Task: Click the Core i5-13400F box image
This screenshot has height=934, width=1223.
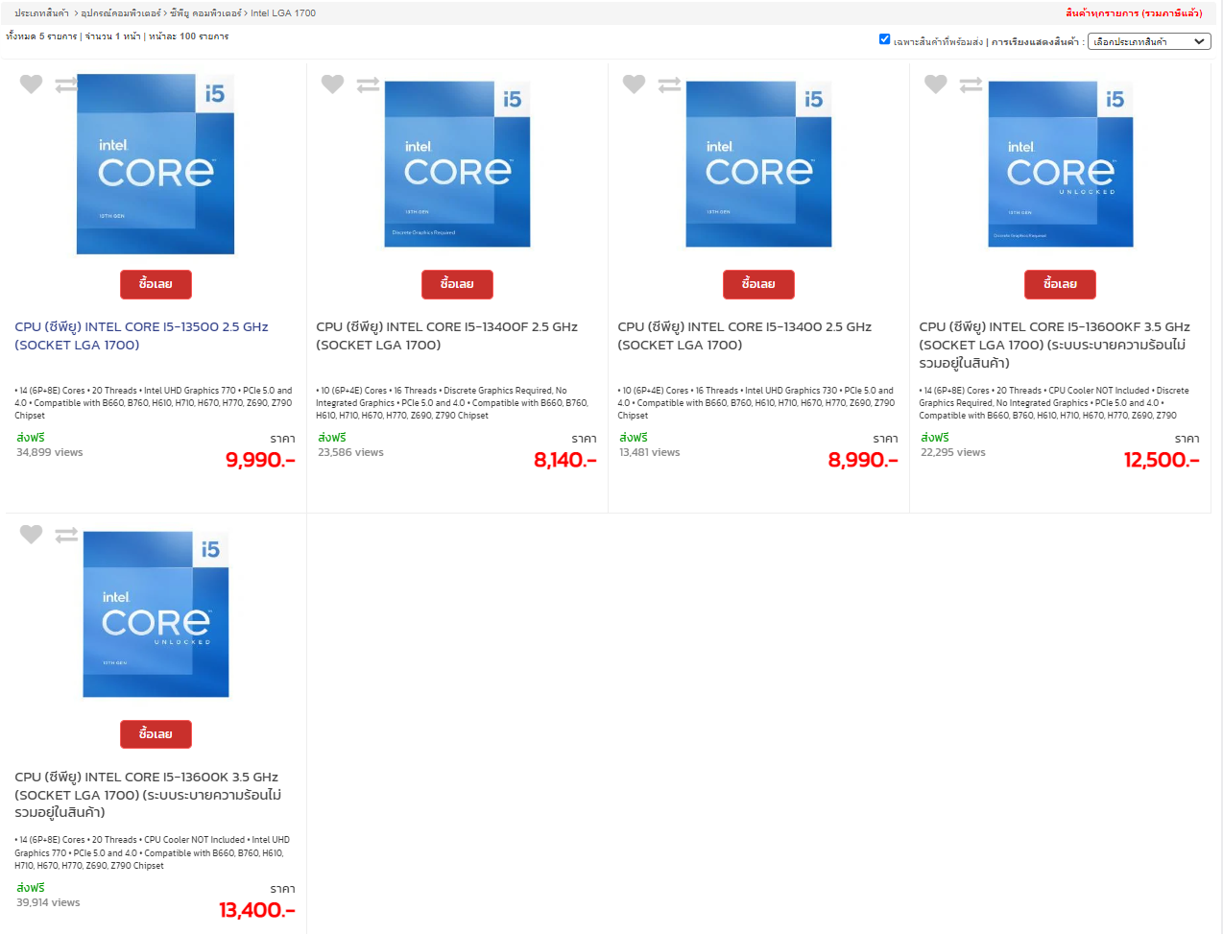Action: point(457,164)
